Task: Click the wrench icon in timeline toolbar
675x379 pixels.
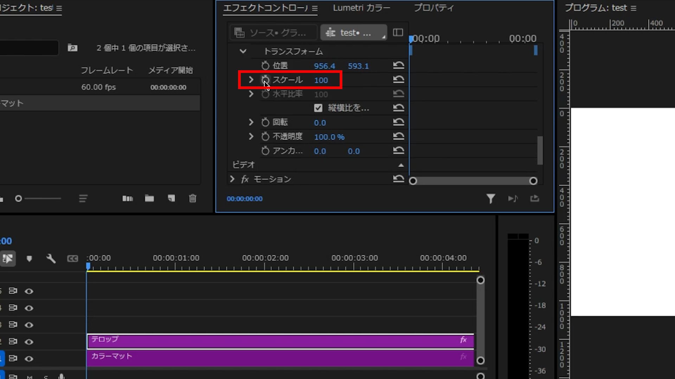Action: pyautogui.click(x=51, y=259)
